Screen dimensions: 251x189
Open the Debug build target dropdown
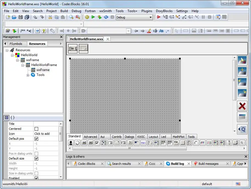tap(150, 17)
